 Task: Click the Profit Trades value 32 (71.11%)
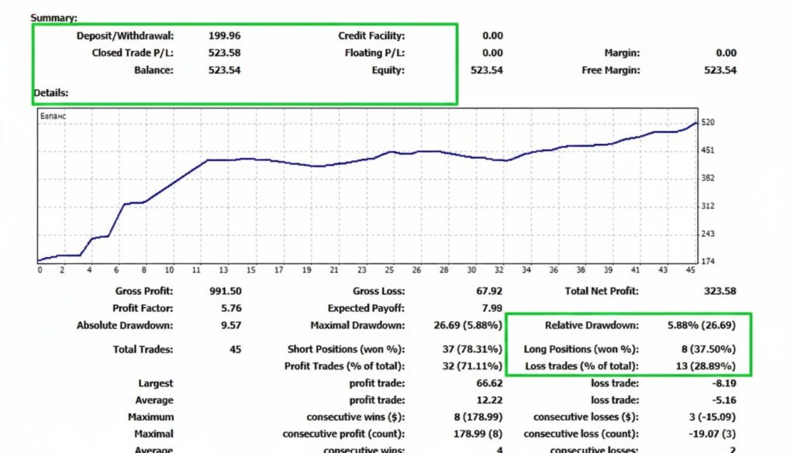(472, 366)
